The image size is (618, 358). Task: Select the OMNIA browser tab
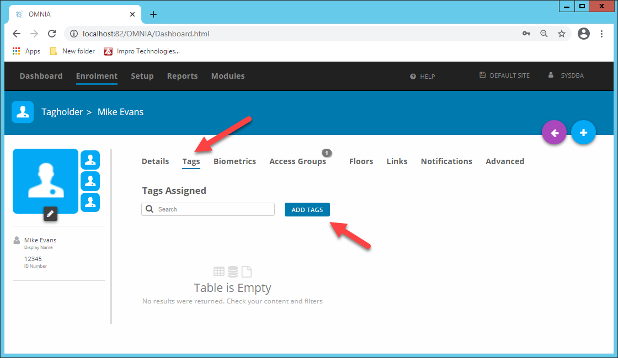click(x=75, y=14)
